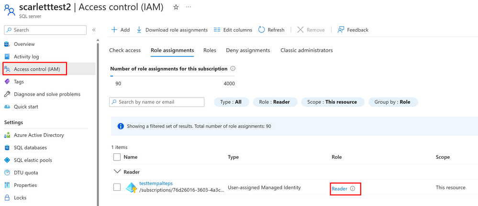Click info icon beside role assignments count
This screenshot has width=478, height=206.
(233, 68)
